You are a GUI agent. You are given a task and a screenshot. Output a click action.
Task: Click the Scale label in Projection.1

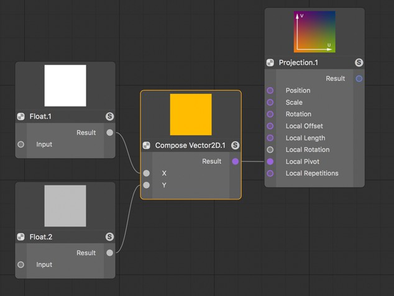click(294, 102)
